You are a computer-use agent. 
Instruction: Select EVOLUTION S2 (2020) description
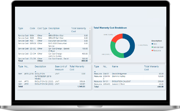pyautogui.click(x=44, y=81)
